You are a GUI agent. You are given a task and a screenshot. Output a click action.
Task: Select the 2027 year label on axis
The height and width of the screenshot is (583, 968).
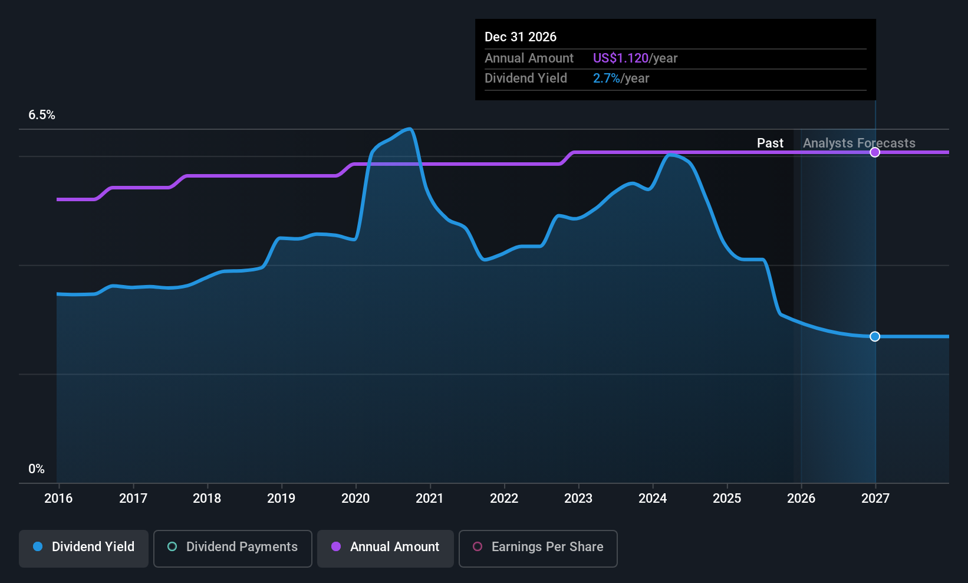point(875,498)
